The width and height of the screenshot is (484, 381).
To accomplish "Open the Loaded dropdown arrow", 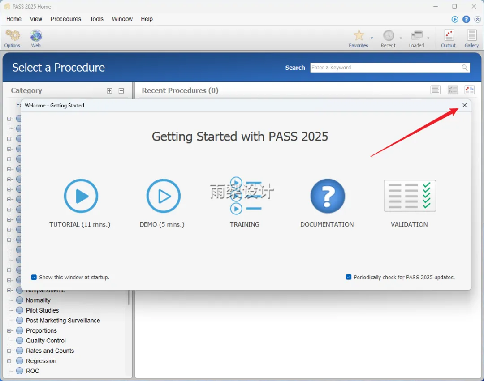I will click(428, 38).
